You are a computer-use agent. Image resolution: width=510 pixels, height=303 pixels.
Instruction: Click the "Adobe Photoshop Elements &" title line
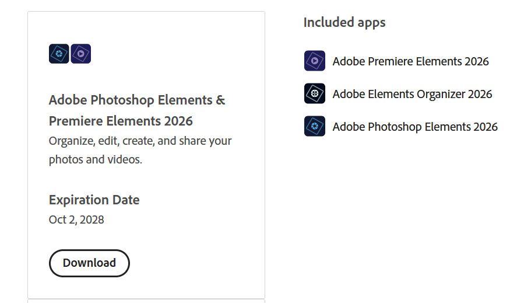[137, 100]
